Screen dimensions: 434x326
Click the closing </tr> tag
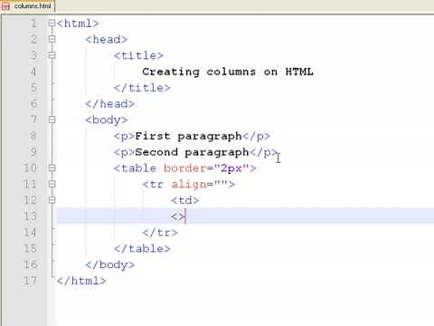coord(160,233)
